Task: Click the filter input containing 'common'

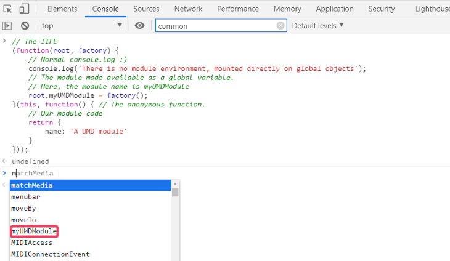Action: tap(216, 26)
